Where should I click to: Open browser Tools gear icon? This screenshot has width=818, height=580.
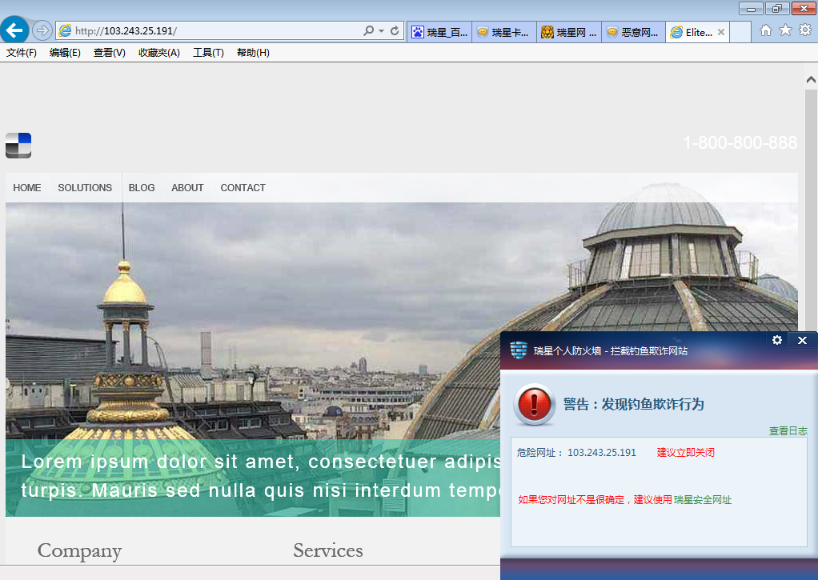point(805,30)
